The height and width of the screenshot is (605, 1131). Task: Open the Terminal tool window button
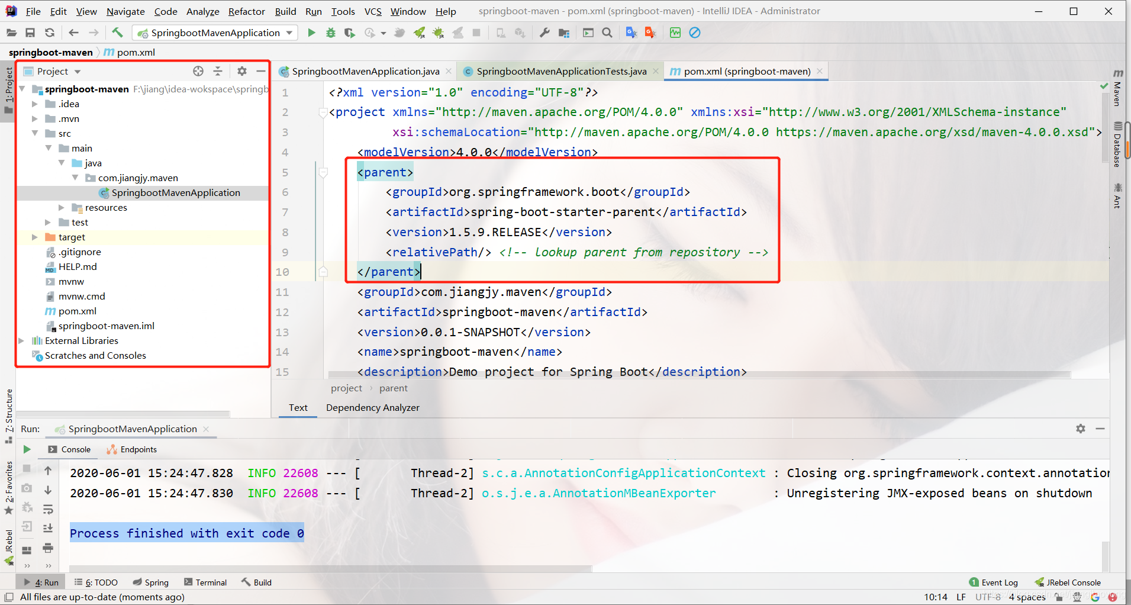coord(205,583)
